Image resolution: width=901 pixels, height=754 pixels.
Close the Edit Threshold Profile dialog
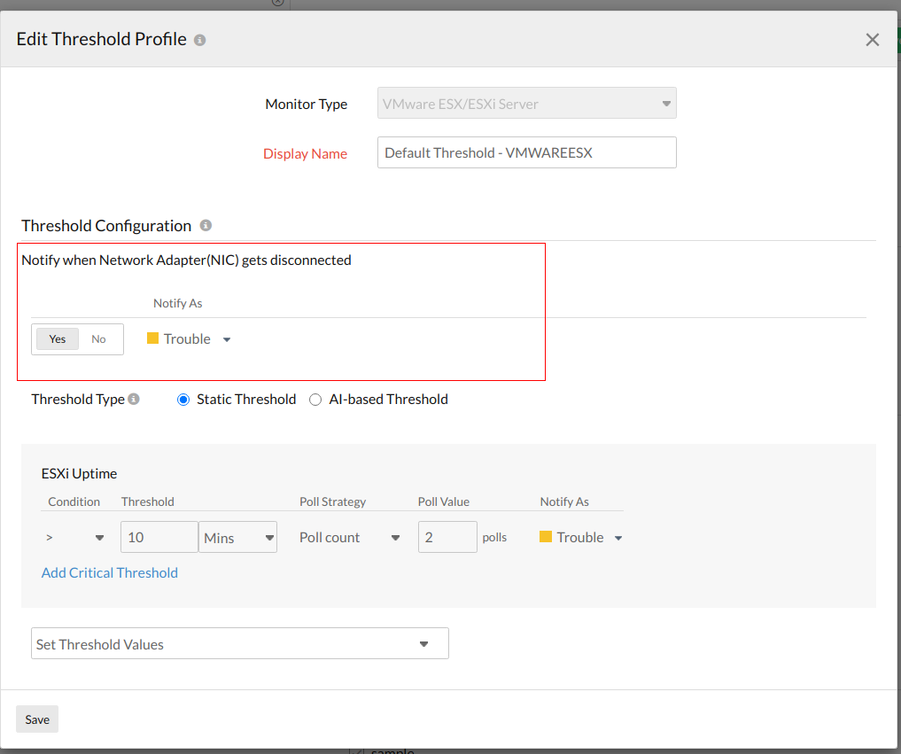873,40
